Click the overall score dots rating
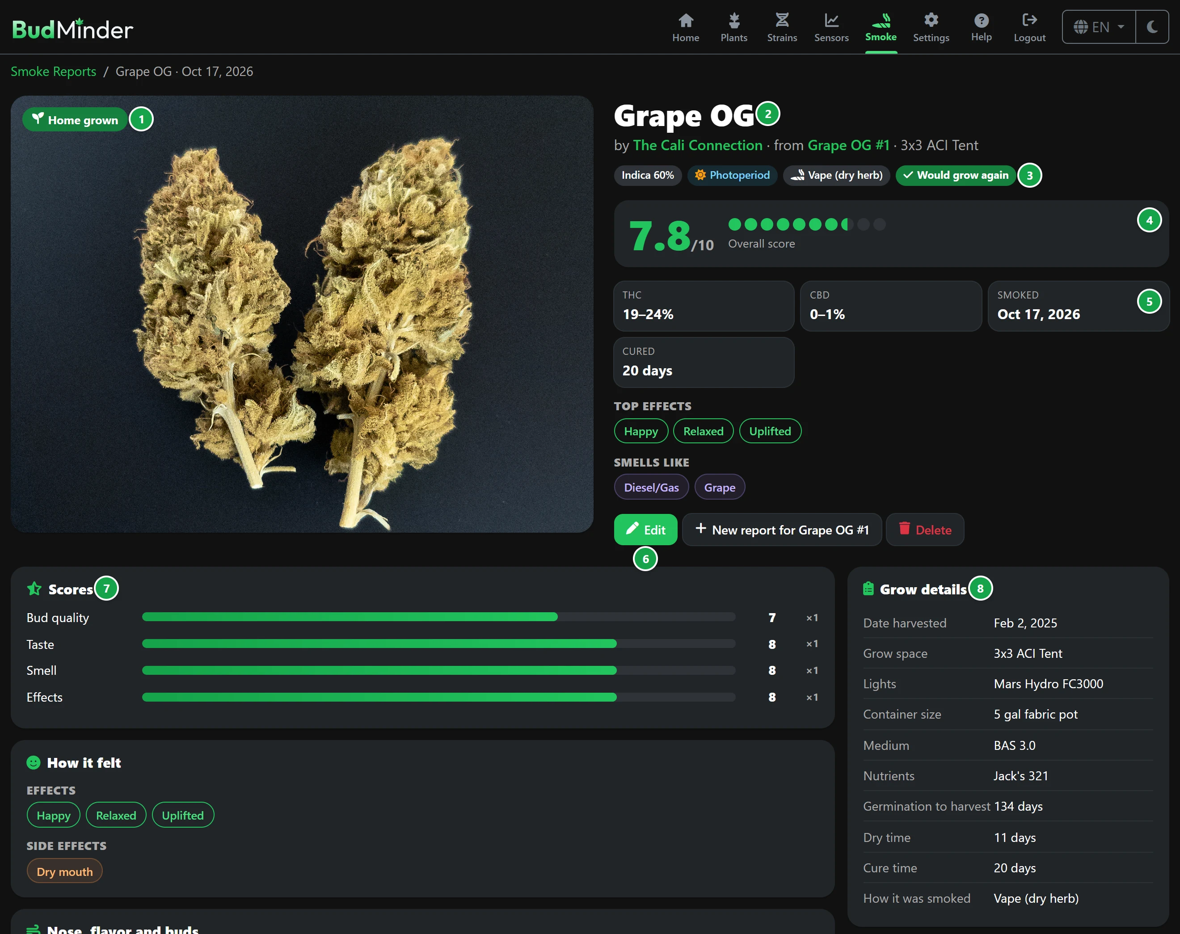1180x934 pixels. 806,224
